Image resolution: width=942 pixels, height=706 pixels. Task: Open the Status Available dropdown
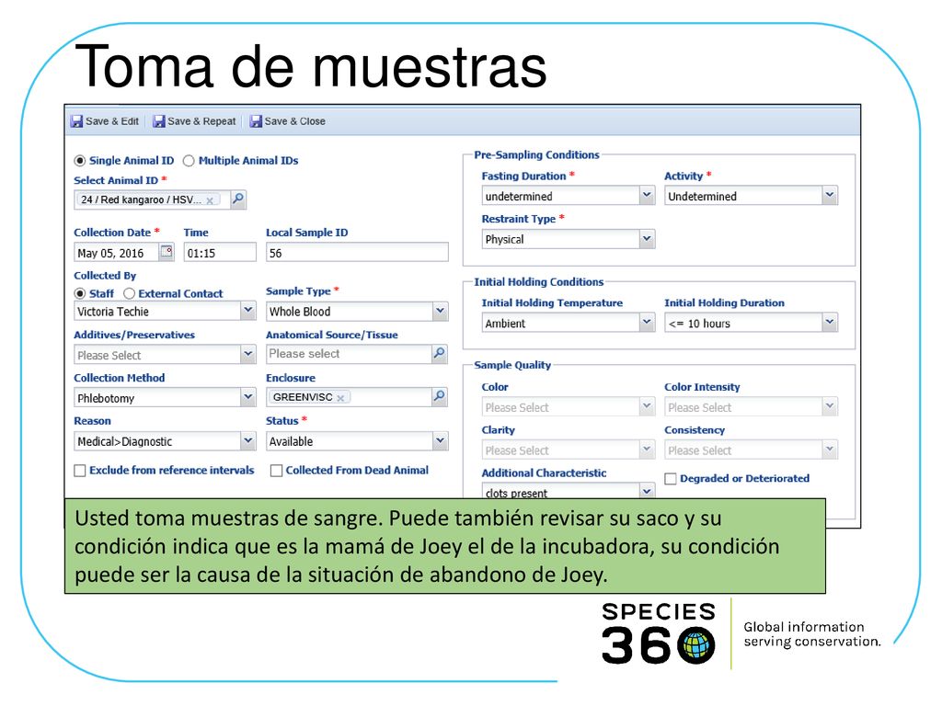coord(441,440)
